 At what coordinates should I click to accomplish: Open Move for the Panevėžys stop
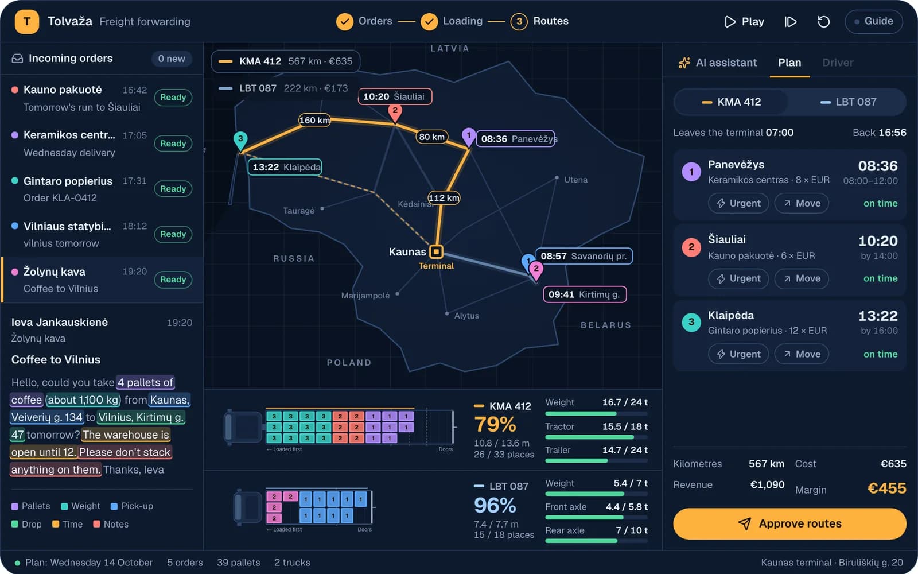(802, 203)
